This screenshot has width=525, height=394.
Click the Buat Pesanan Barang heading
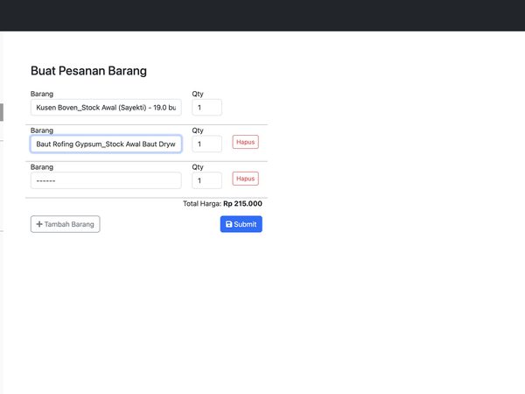point(88,71)
